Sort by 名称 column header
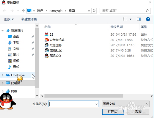 [x=48, y=27]
